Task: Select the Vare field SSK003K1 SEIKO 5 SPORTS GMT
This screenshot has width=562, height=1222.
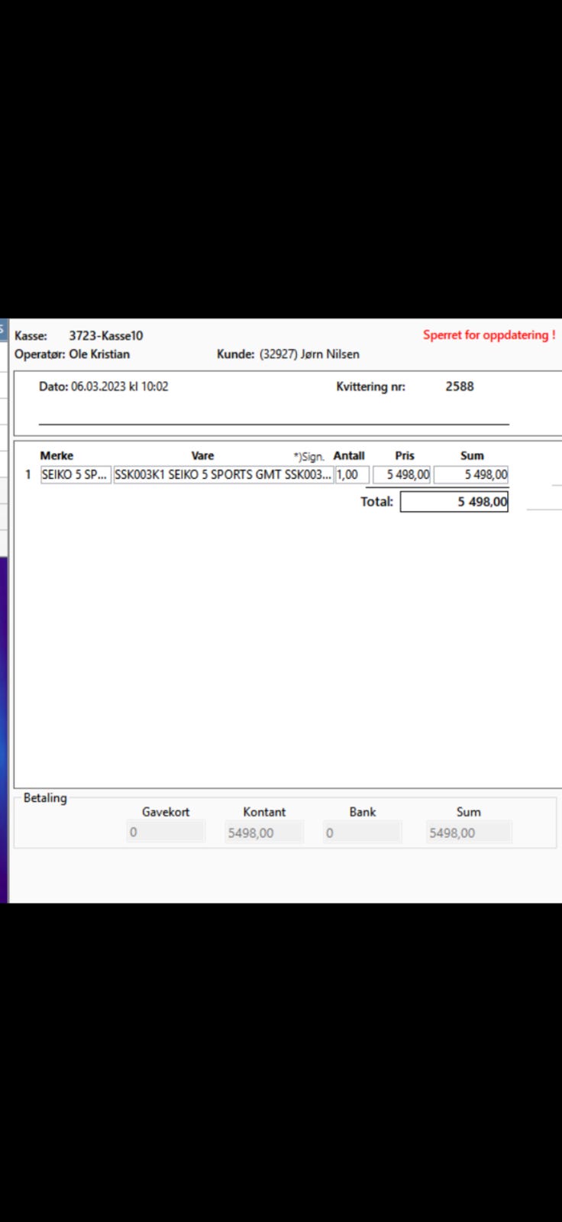Action: pos(224,474)
